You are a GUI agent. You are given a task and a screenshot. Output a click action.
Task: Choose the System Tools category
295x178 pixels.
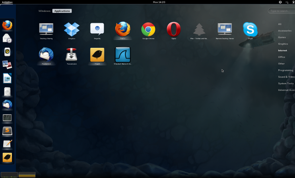285,83
